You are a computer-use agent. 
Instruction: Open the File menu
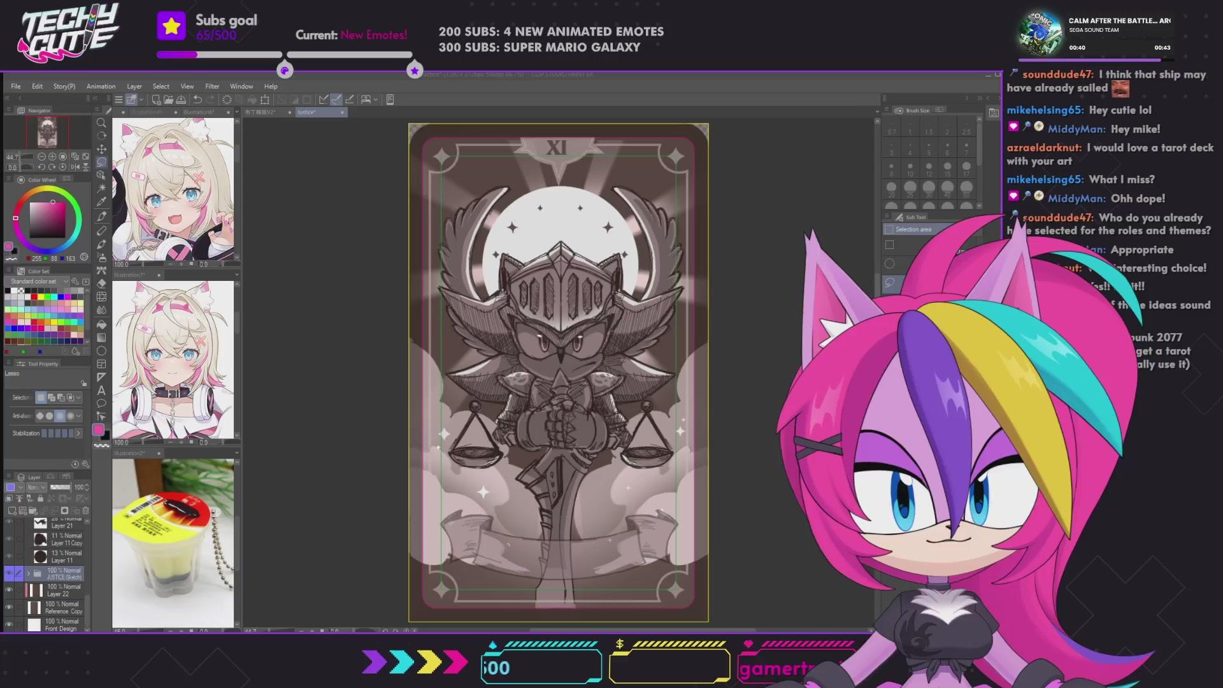15,86
